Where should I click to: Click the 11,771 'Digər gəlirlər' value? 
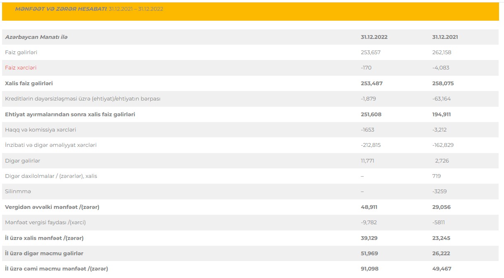tap(367, 161)
